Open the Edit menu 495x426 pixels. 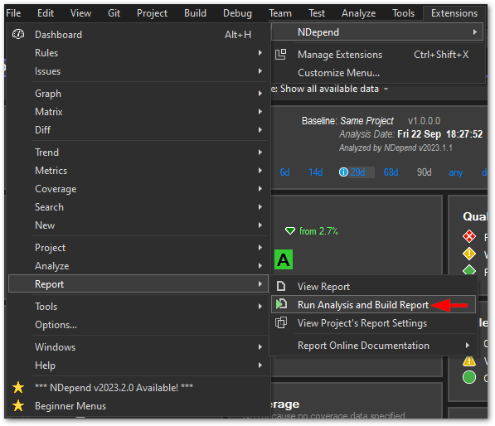(x=46, y=13)
